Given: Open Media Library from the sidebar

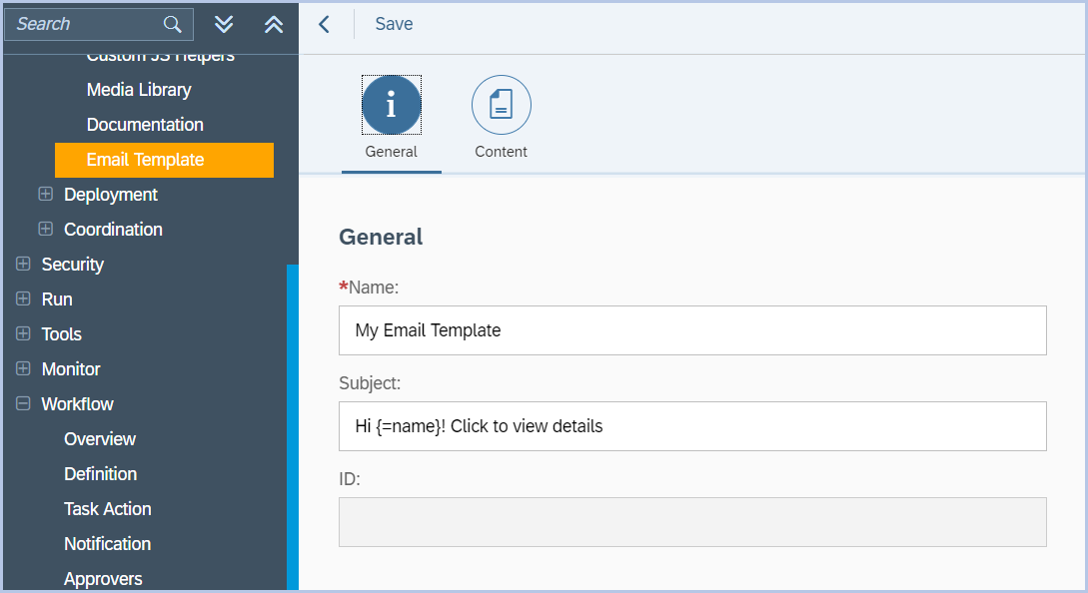Looking at the screenshot, I should [139, 90].
